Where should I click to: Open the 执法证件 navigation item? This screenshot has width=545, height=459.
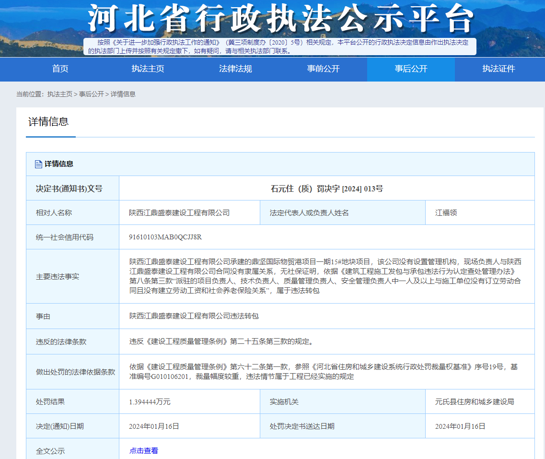pos(499,69)
